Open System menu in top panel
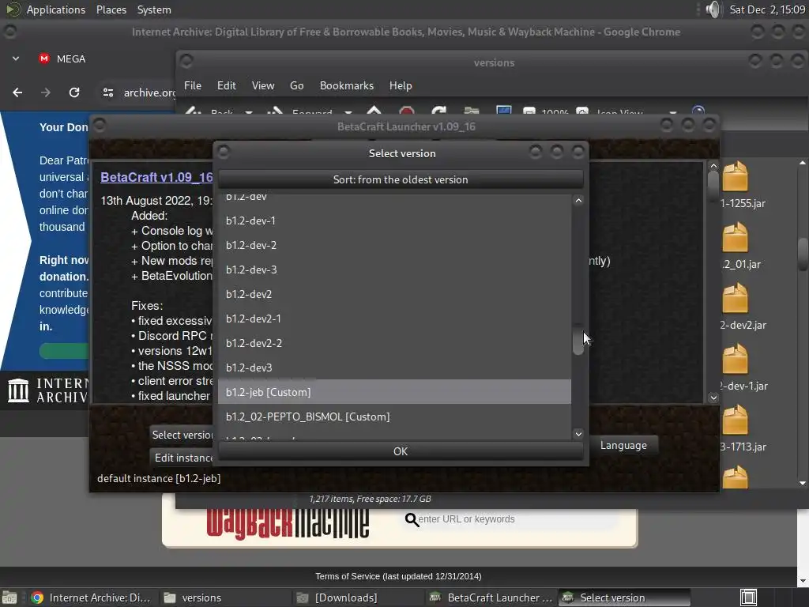Screen dimensions: 809x607 click(x=154, y=9)
